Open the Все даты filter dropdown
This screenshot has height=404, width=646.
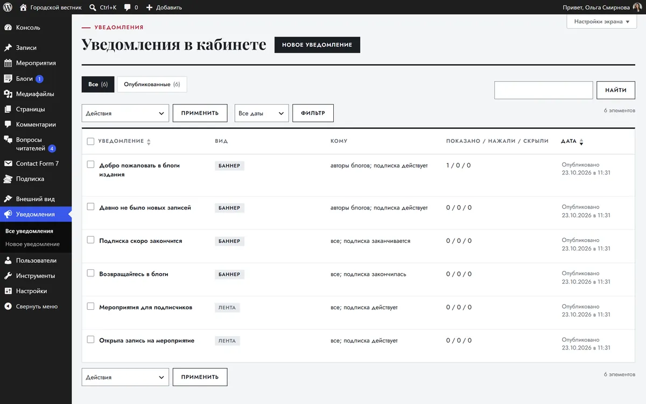tap(262, 113)
